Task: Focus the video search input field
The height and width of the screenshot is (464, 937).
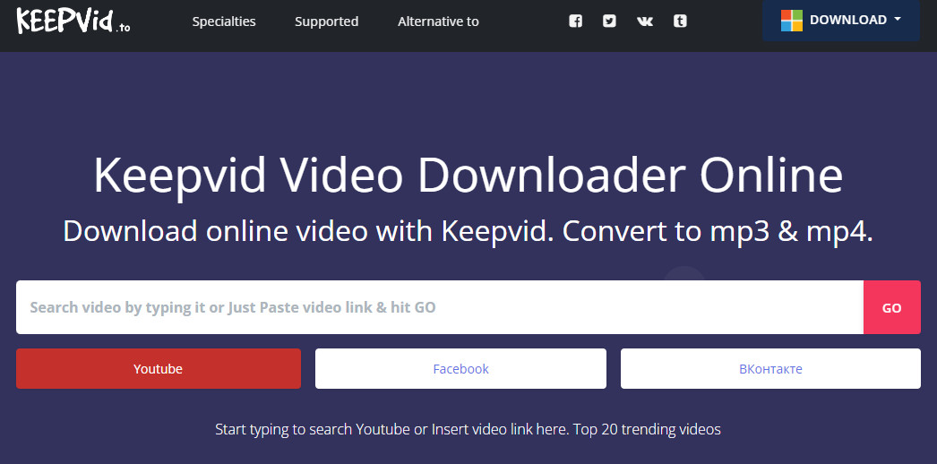Action: click(x=439, y=307)
